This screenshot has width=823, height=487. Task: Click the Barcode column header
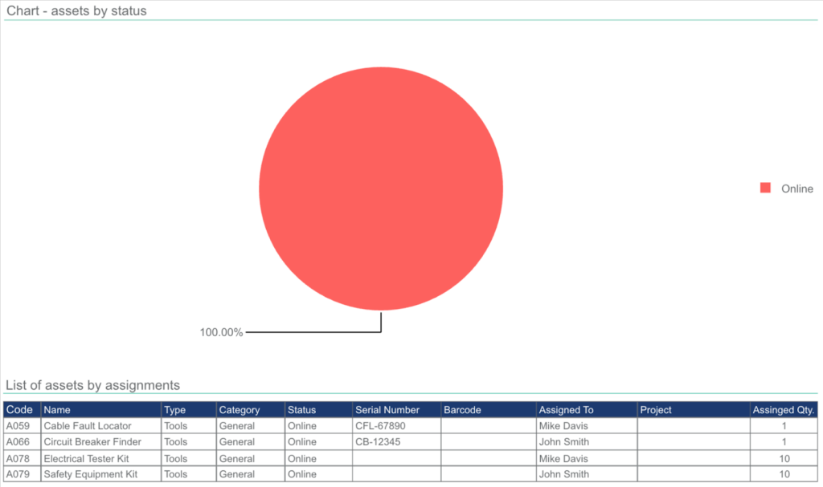tap(462, 410)
